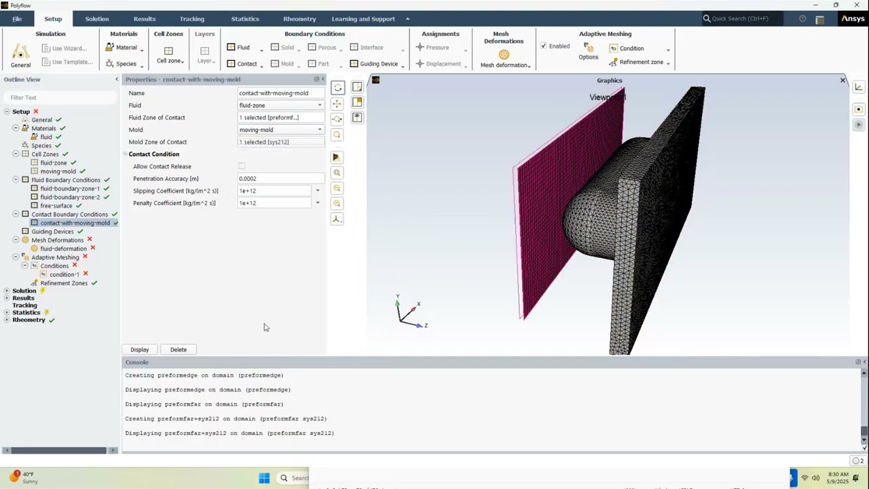Toggle the Adaptive Meshing Enabled checkbox
869x489 pixels.
(543, 46)
